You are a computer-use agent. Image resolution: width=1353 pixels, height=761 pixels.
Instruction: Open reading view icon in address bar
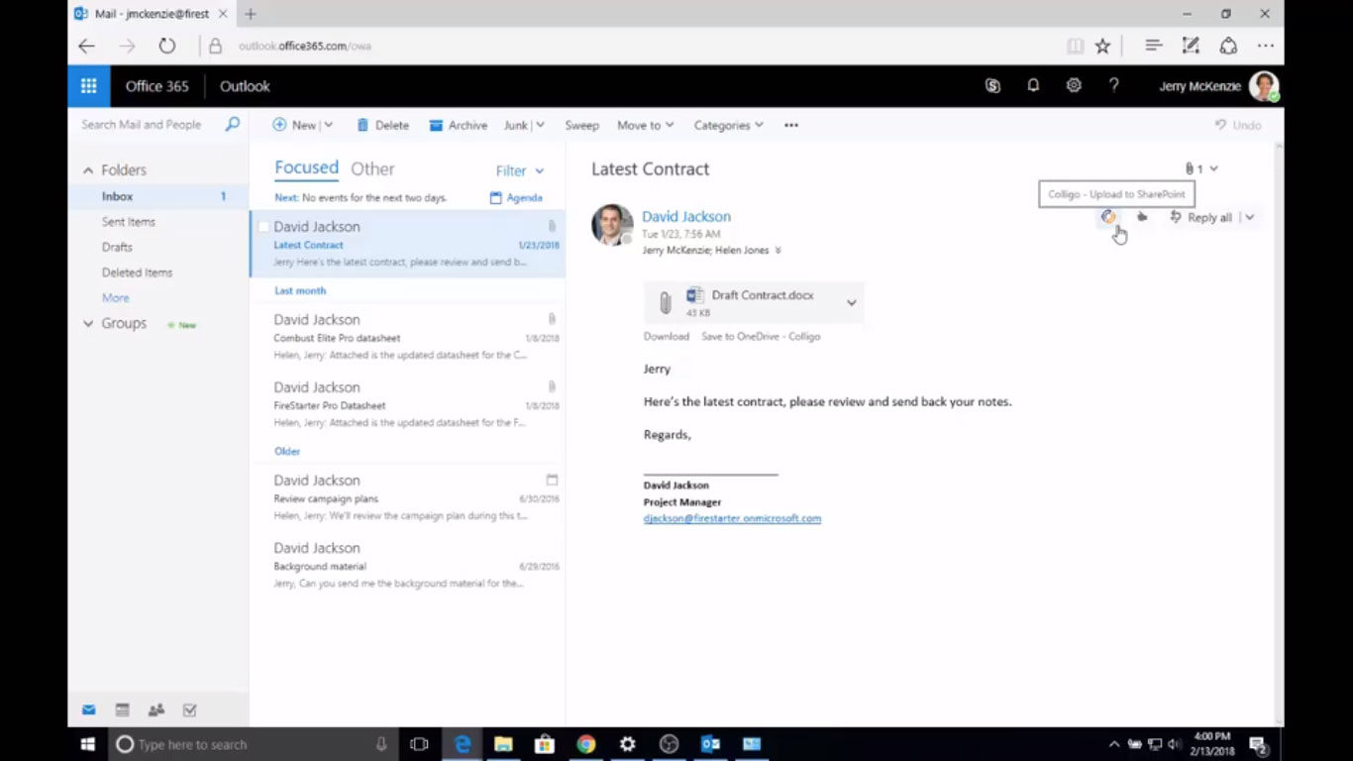point(1075,46)
